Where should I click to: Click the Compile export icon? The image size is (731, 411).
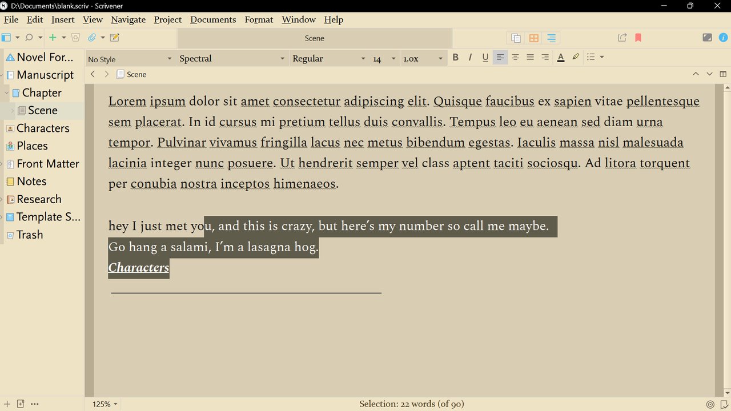point(622,38)
